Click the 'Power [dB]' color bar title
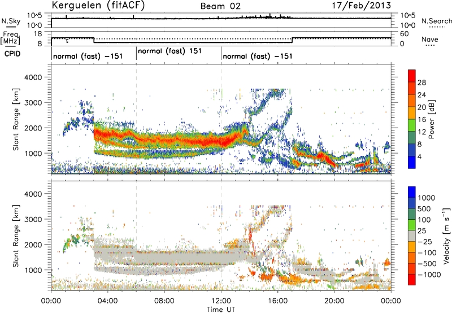The height and width of the screenshot is (313, 452). tap(431, 119)
